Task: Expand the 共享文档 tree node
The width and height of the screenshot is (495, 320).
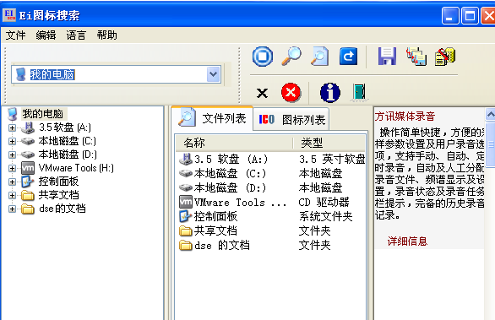Action: (x=12, y=195)
